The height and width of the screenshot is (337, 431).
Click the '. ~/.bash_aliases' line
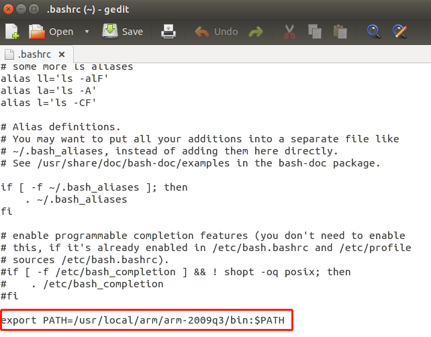(76, 199)
